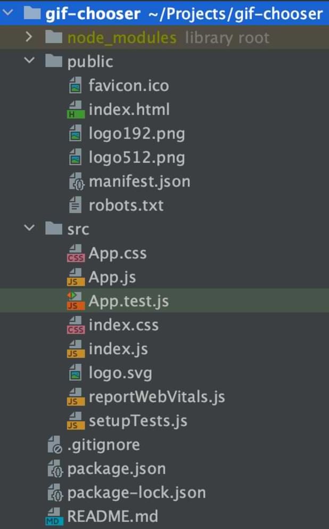The height and width of the screenshot is (529, 329).
Task: Select index.js file name
Action: (118, 349)
